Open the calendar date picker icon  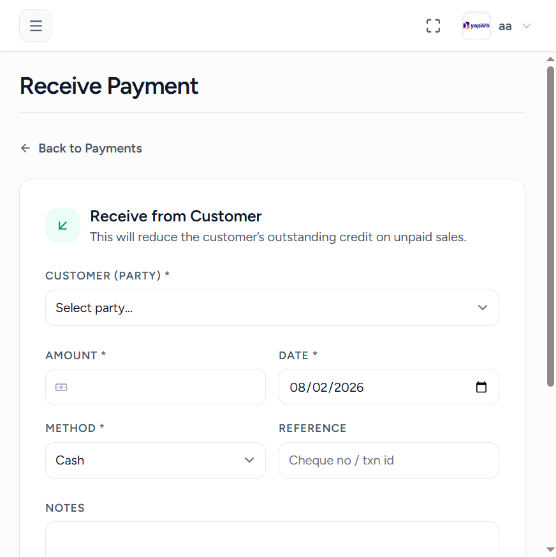click(x=481, y=387)
